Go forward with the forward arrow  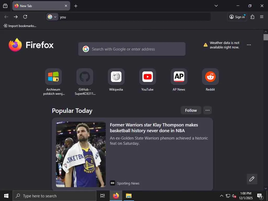pyautogui.click(x=16, y=17)
